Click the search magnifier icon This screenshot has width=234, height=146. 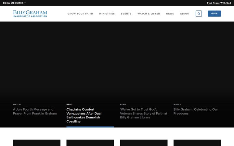coord(199,14)
